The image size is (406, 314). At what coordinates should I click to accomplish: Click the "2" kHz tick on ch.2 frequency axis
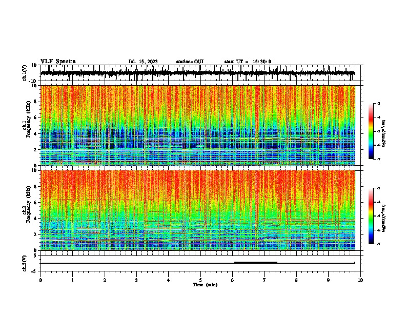[x=35, y=234]
